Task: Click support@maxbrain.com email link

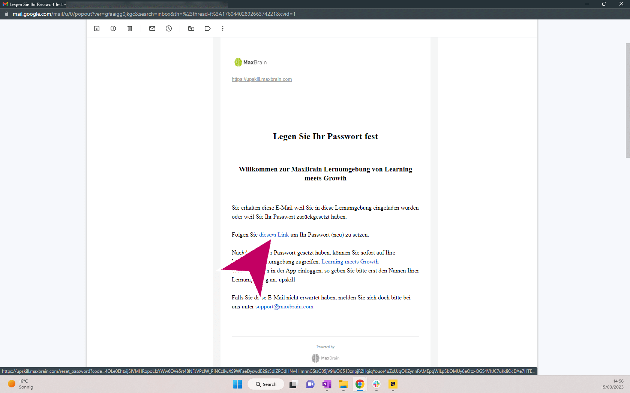Action: pyautogui.click(x=284, y=307)
